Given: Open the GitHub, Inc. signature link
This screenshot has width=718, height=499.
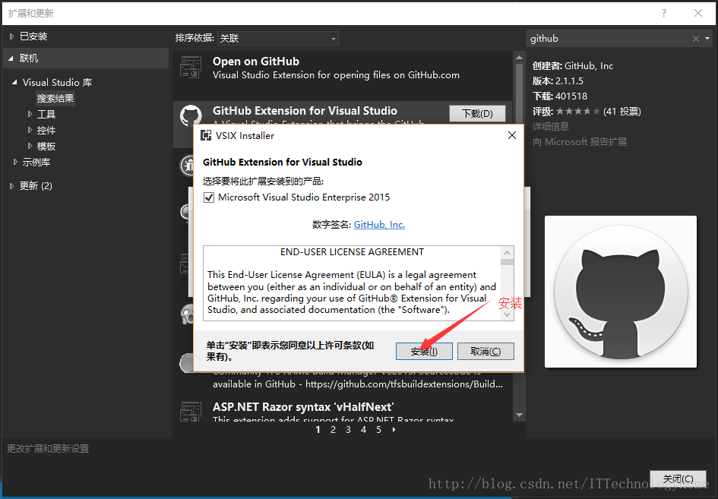Looking at the screenshot, I should pos(379,224).
